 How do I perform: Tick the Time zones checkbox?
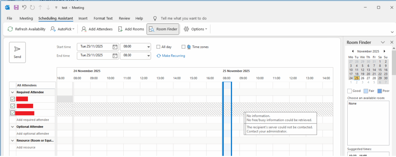[184, 47]
